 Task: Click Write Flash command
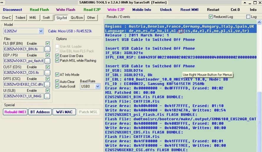pos(66,10)
